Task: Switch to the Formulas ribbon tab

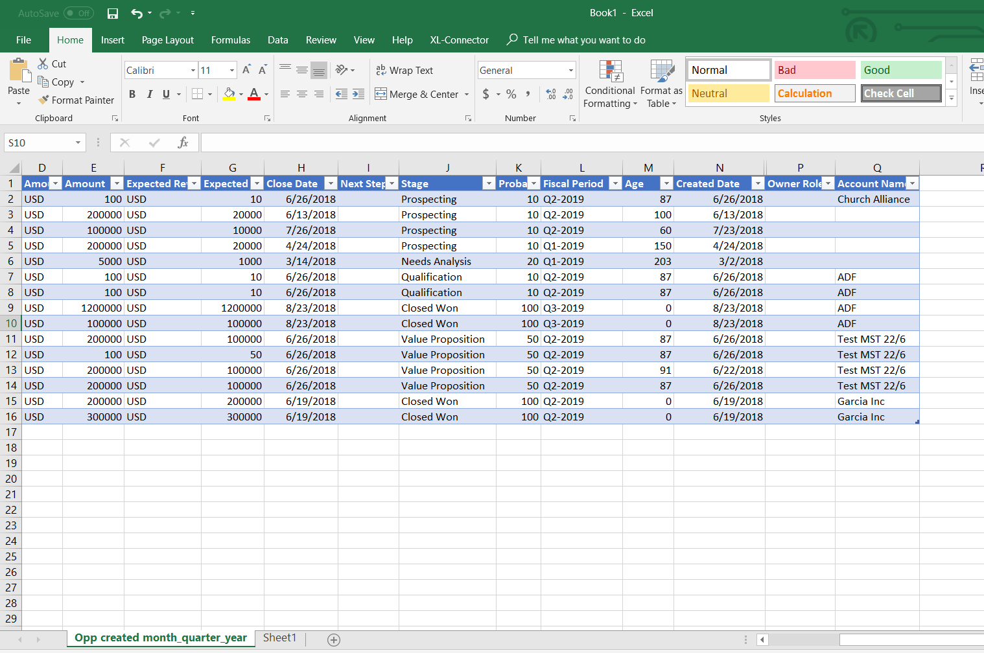Action: click(231, 40)
